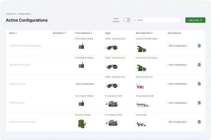
Task: Click Front Weight 1500kg image in first row
Action: pos(81,46)
